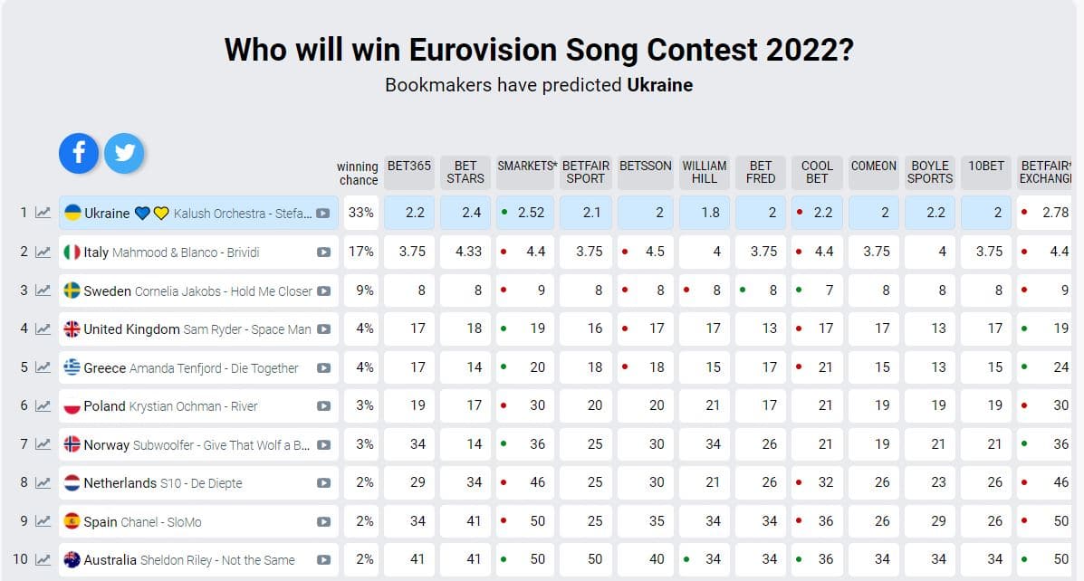This screenshot has width=1084, height=581.
Task: Open Norway's odds graph icon
Action: coord(43,444)
